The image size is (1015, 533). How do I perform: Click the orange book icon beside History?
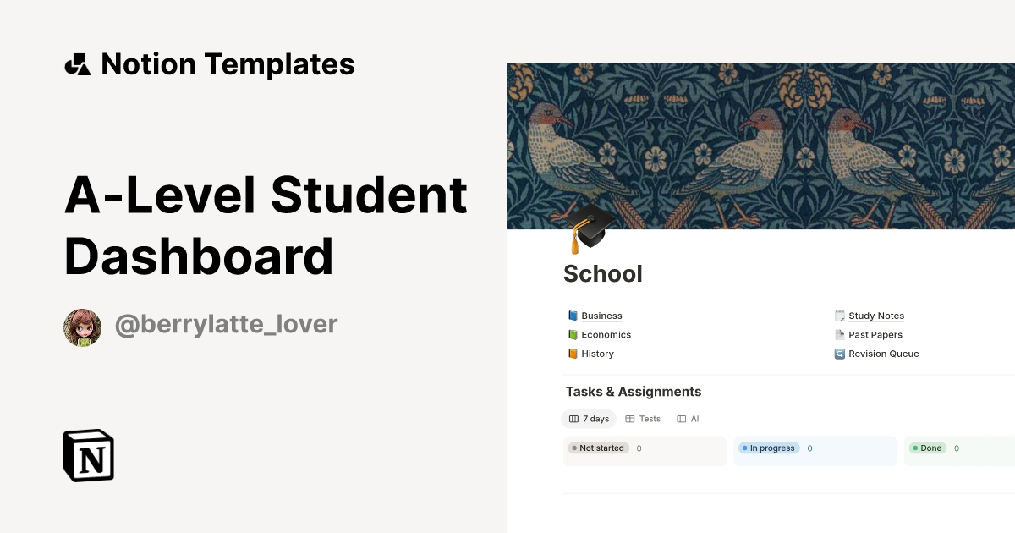coord(573,354)
